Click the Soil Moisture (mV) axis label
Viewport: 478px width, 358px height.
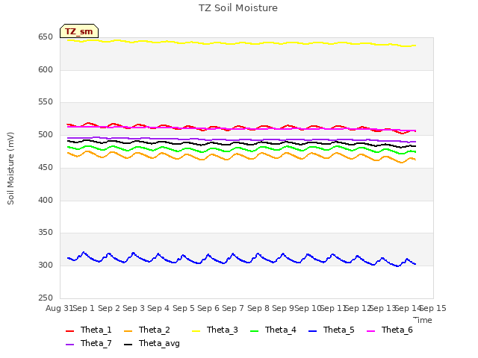[x=10, y=169]
